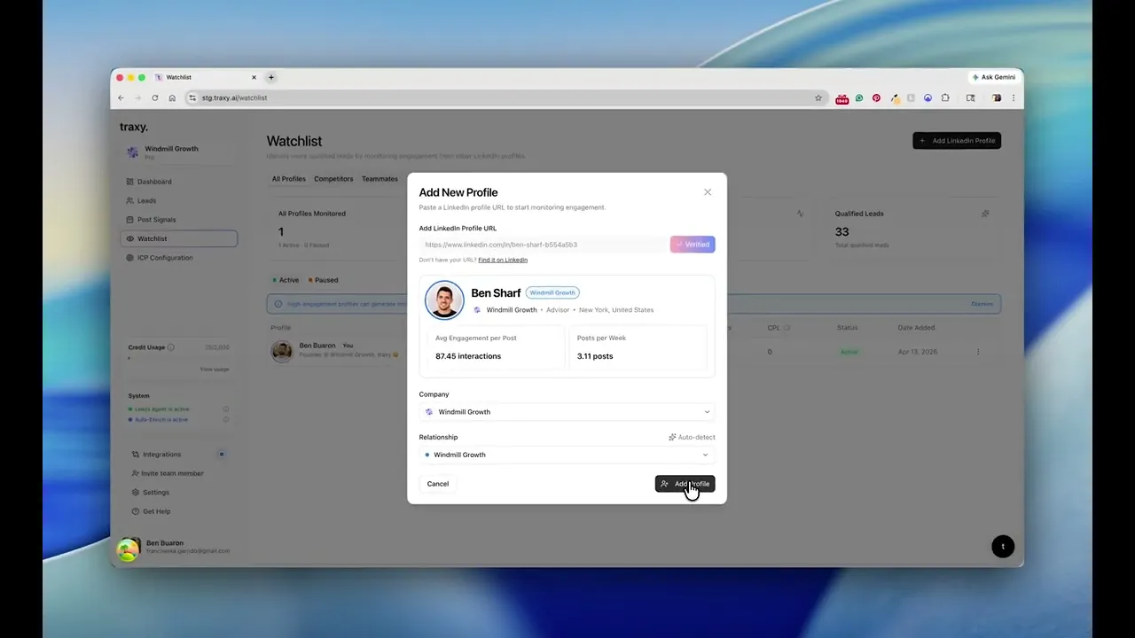1135x638 pixels.
Task: Click the traxy logo in sidebar
Action: click(134, 127)
